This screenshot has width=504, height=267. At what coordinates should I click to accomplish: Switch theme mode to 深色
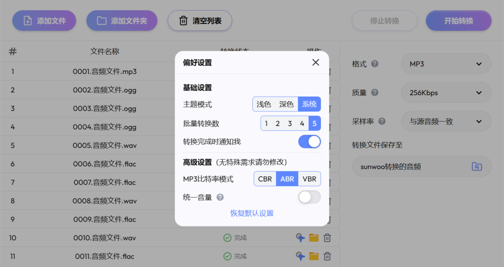tap(286, 104)
